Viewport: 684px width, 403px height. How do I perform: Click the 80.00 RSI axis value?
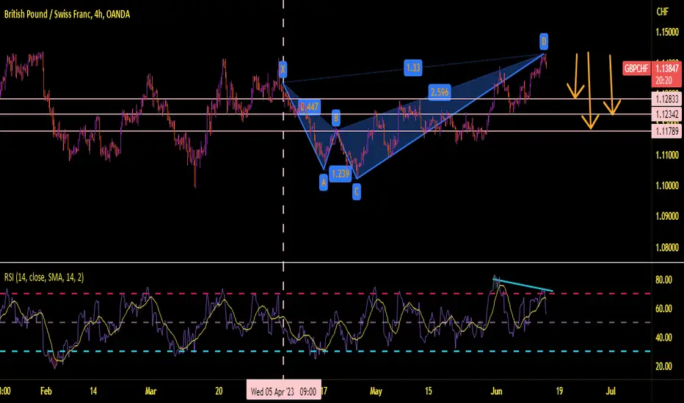point(663,280)
